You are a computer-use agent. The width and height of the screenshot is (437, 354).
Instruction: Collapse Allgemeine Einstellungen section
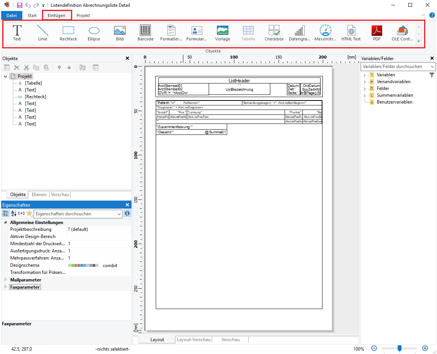point(5,222)
